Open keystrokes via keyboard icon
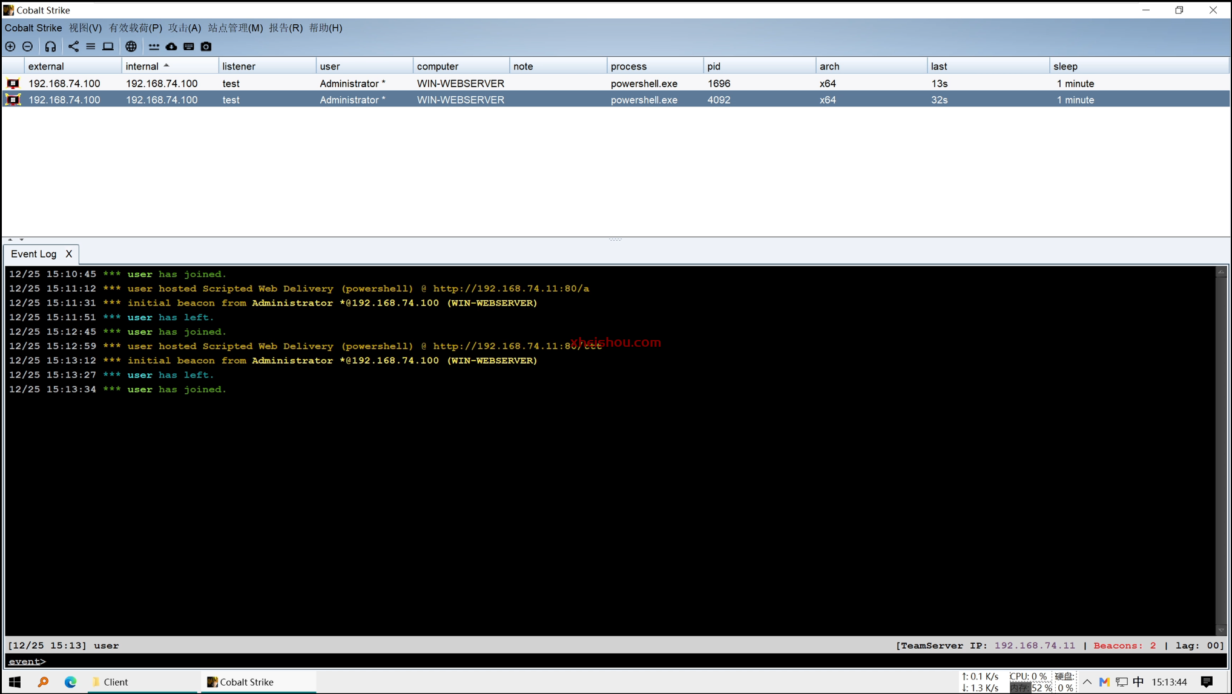1232x694 pixels. click(x=189, y=47)
